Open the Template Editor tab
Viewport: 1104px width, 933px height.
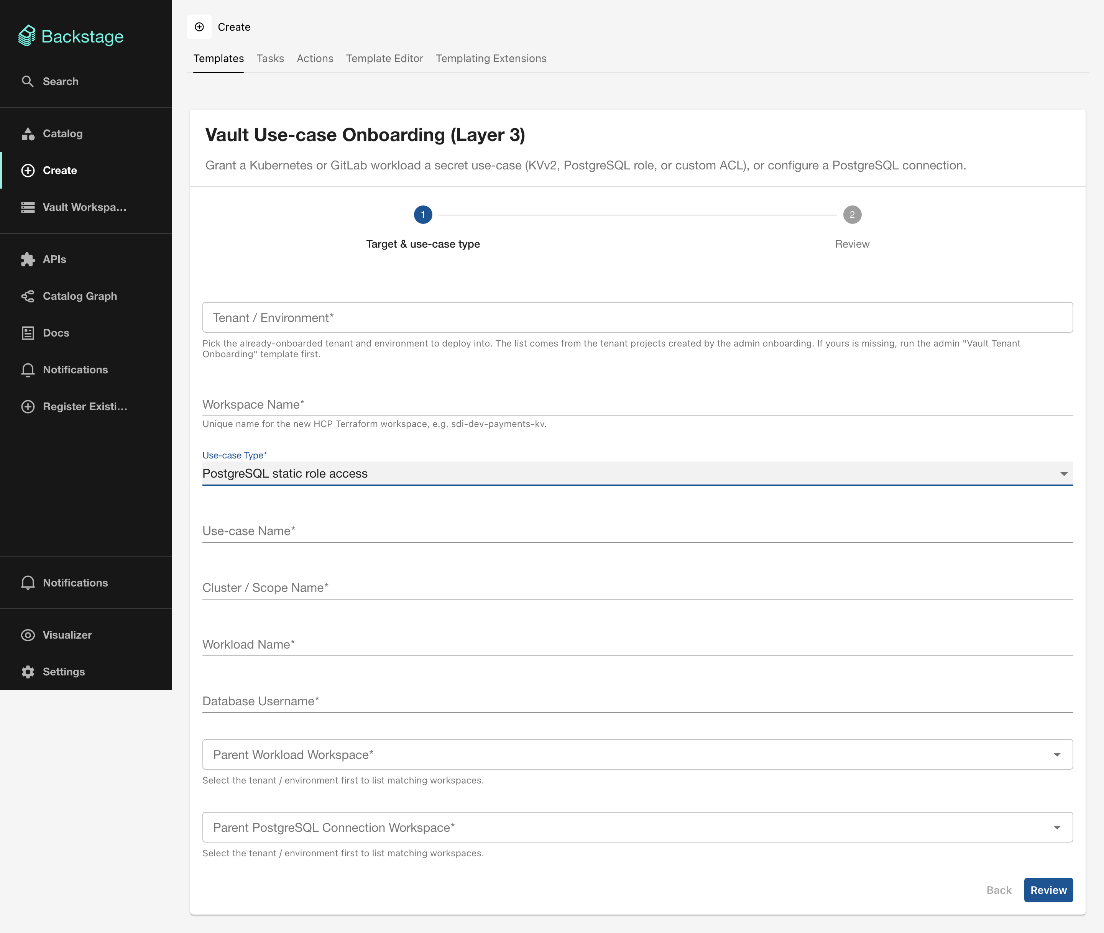[x=384, y=58]
